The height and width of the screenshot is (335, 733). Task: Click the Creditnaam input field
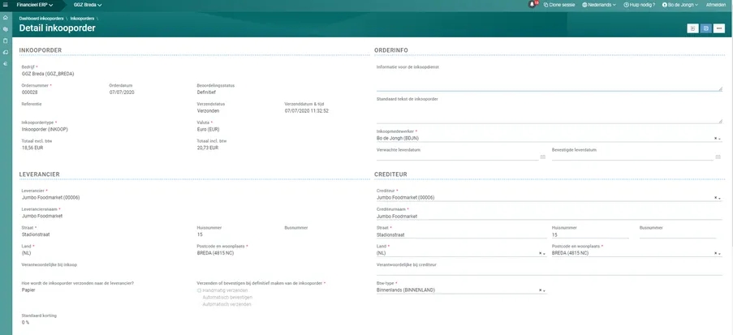548,216
